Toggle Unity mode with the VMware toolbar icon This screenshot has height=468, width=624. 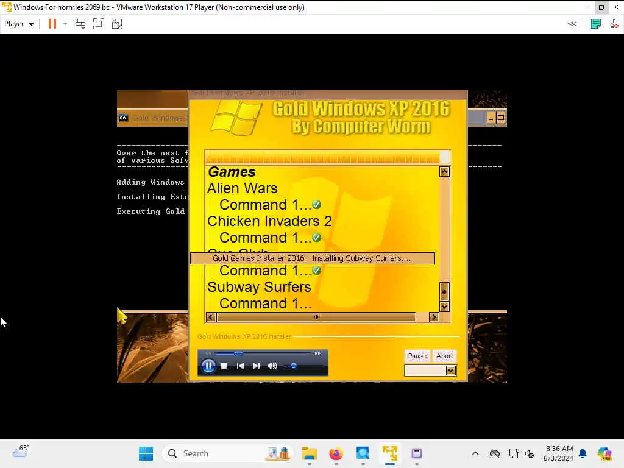tap(117, 24)
